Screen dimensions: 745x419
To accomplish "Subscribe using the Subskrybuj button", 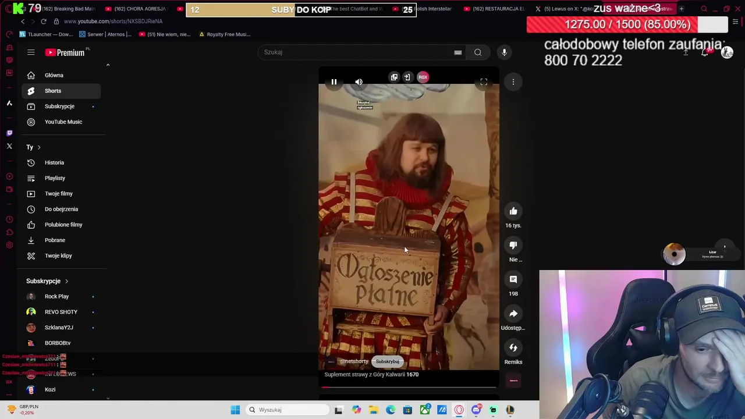I will tap(387, 361).
